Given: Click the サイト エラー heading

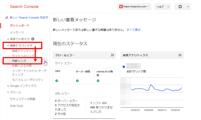Looking at the screenshot, I should click(x=64, y=63).
